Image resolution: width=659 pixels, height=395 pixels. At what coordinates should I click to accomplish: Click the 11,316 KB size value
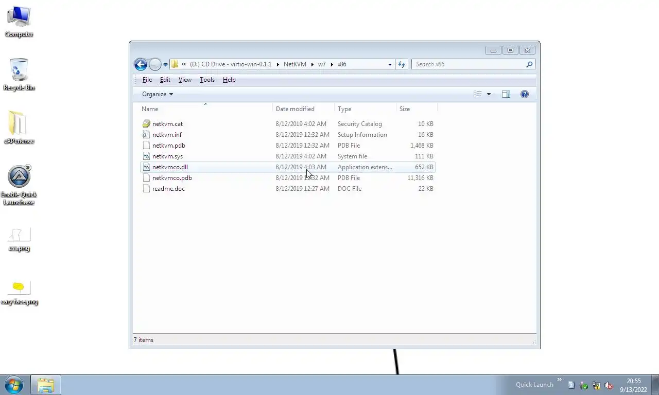click(x=420, y=178)
